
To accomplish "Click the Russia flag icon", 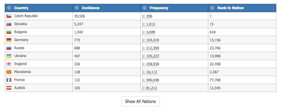I will click(x=9, y=48).
